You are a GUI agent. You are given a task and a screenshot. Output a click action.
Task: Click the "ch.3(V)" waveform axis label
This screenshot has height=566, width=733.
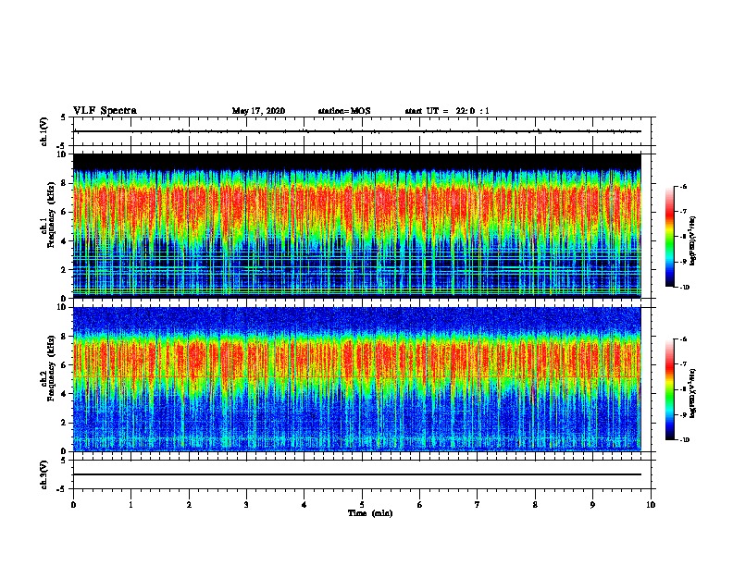click(x=44, y=474)
